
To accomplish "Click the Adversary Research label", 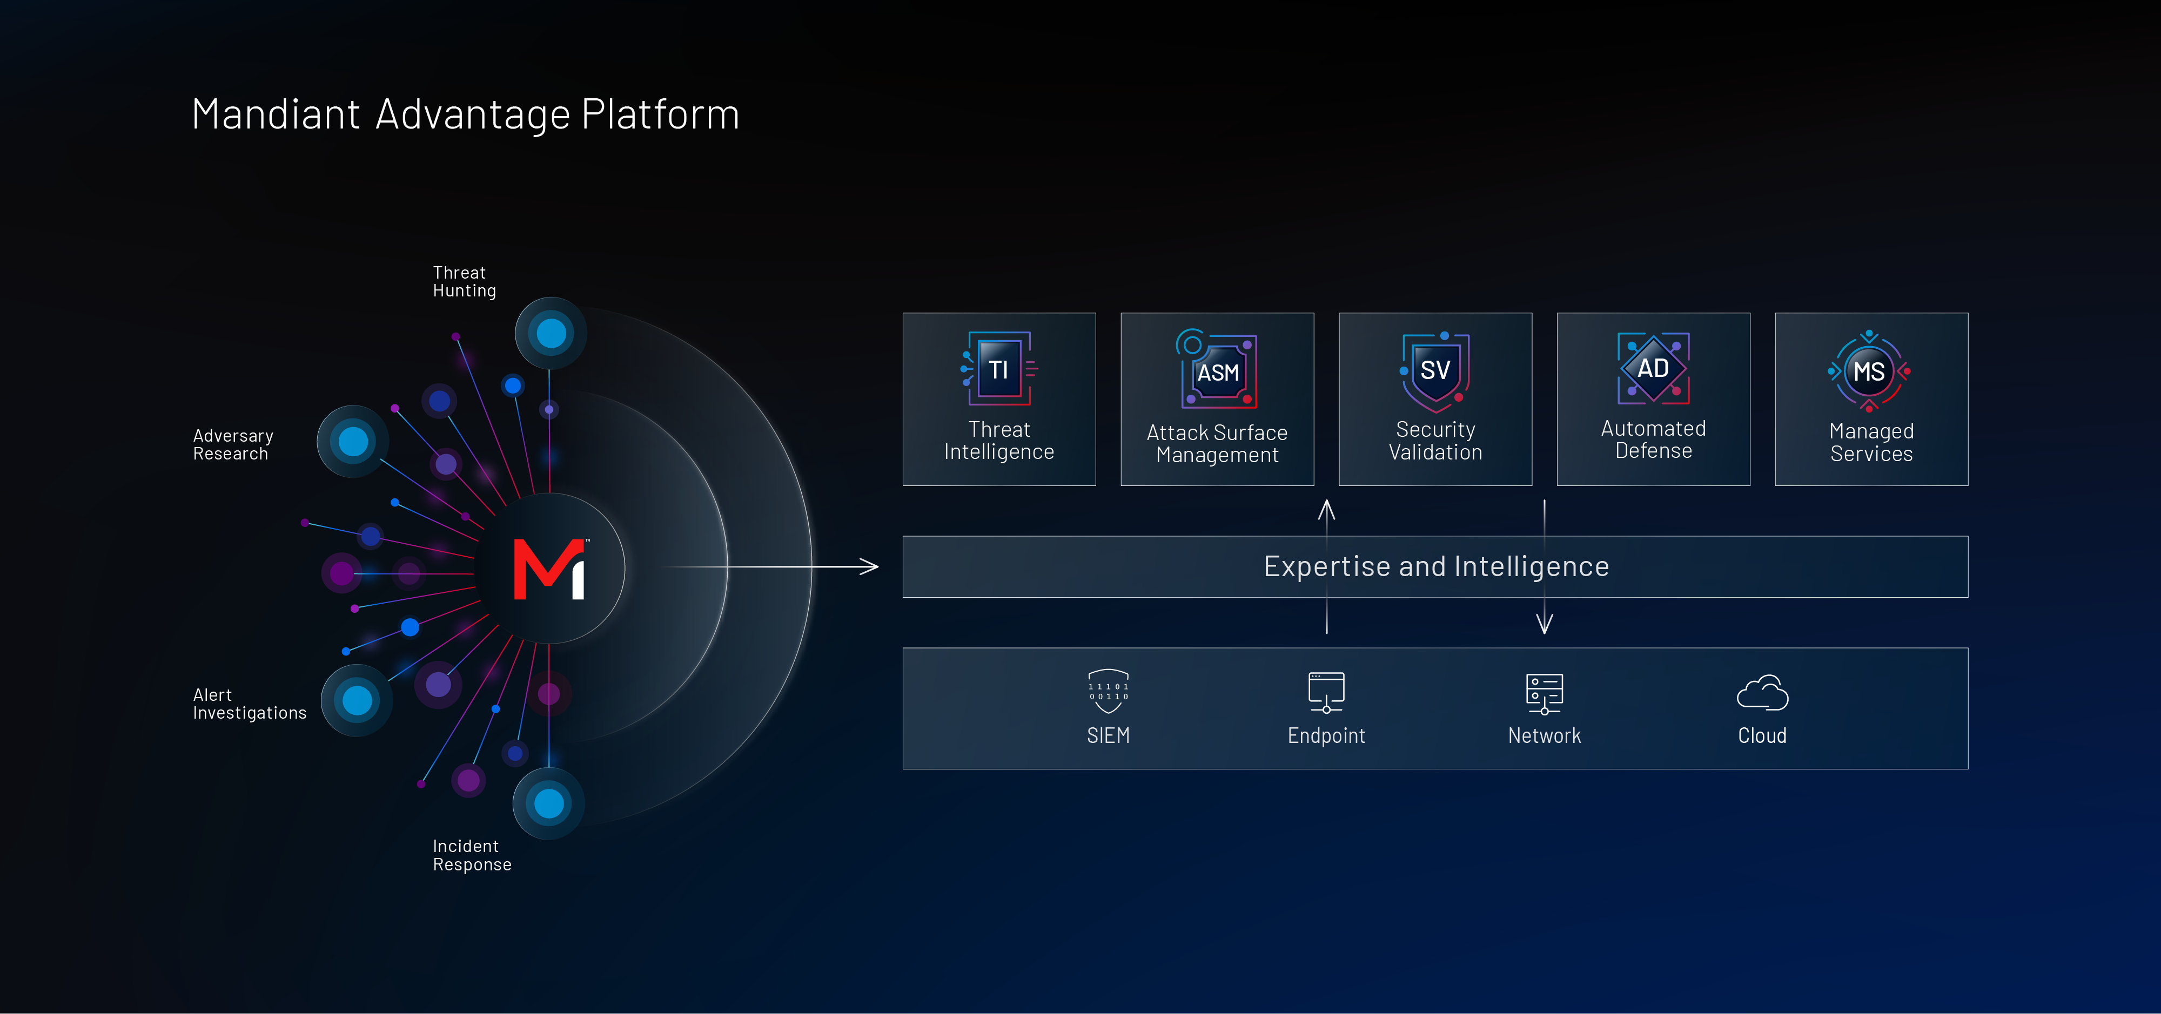I will pos(233,444).
